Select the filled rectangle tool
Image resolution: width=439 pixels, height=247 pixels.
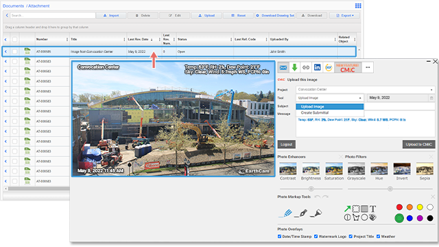tap(364, 209)
